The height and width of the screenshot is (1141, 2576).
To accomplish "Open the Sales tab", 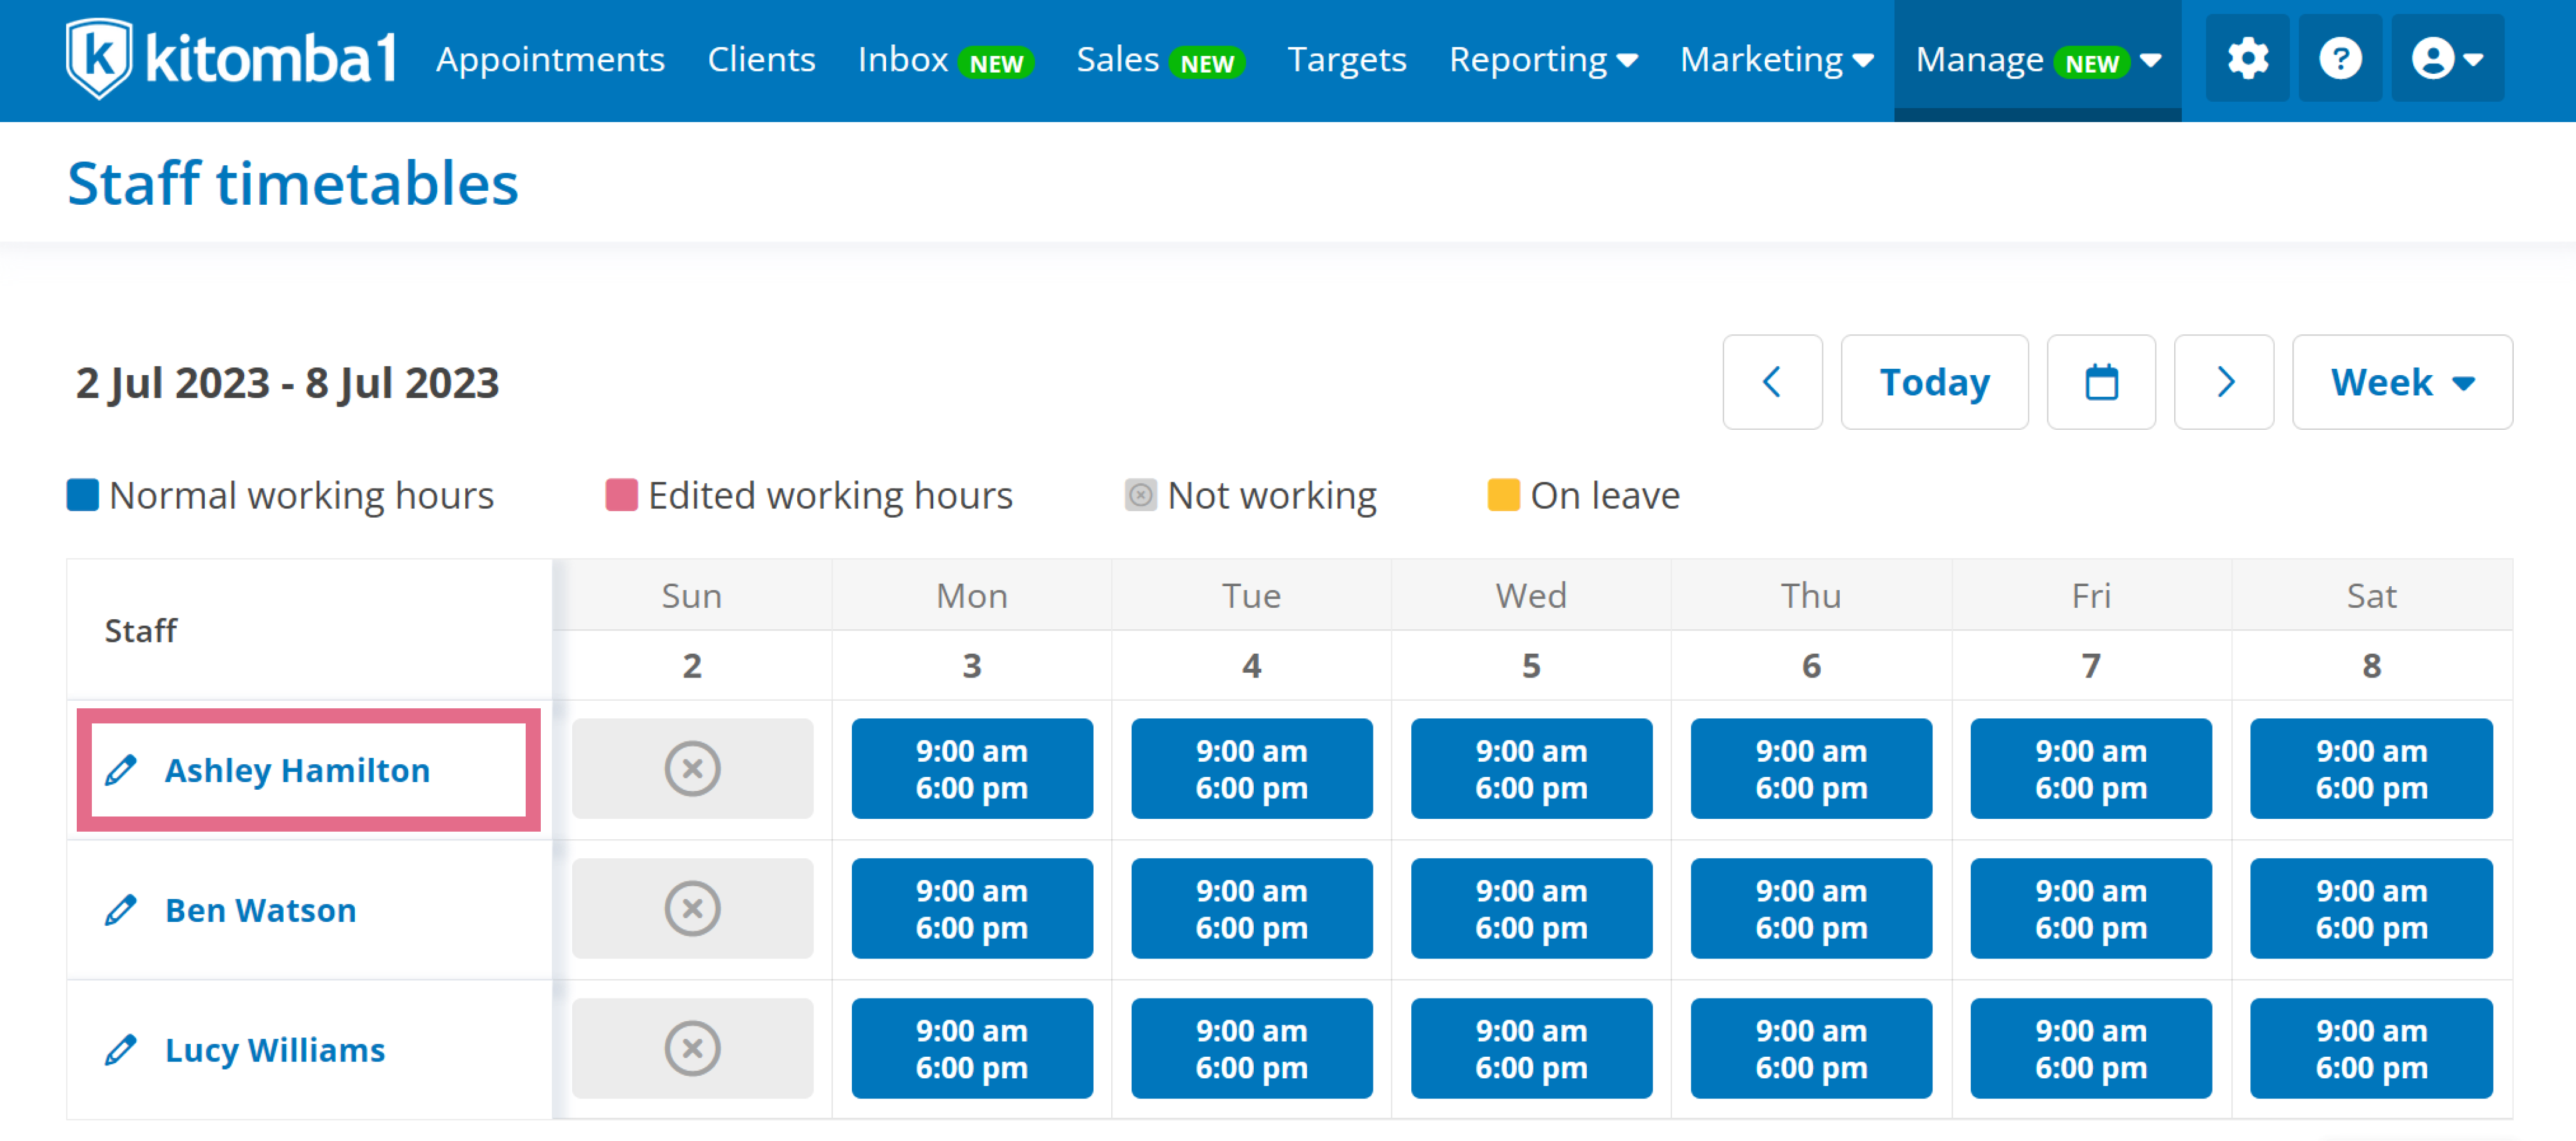I will (x=1160, y=60).
